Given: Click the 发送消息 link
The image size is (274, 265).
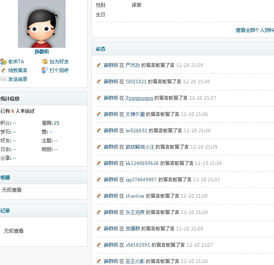Looking at the screenshot, I should [x=18, y=79].
